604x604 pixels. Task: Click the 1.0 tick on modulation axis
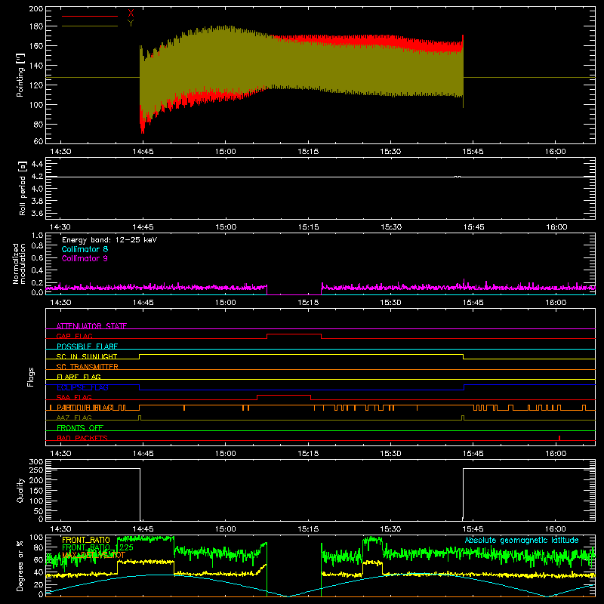point(37,235)
